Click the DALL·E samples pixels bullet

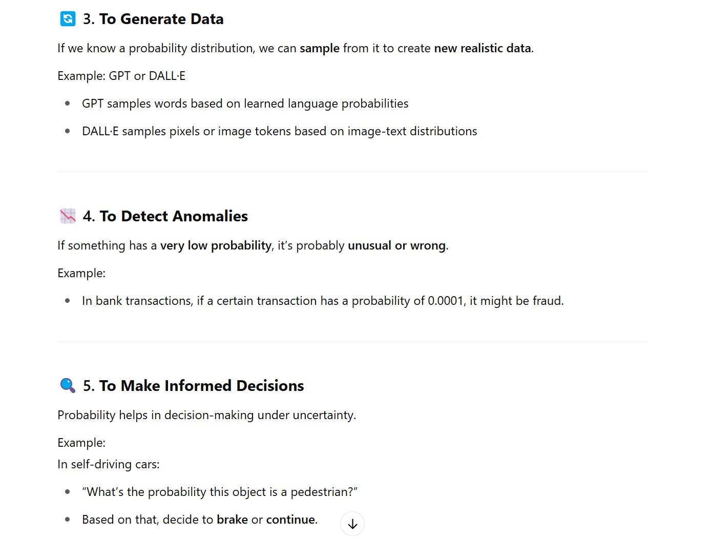click(279, 131)
